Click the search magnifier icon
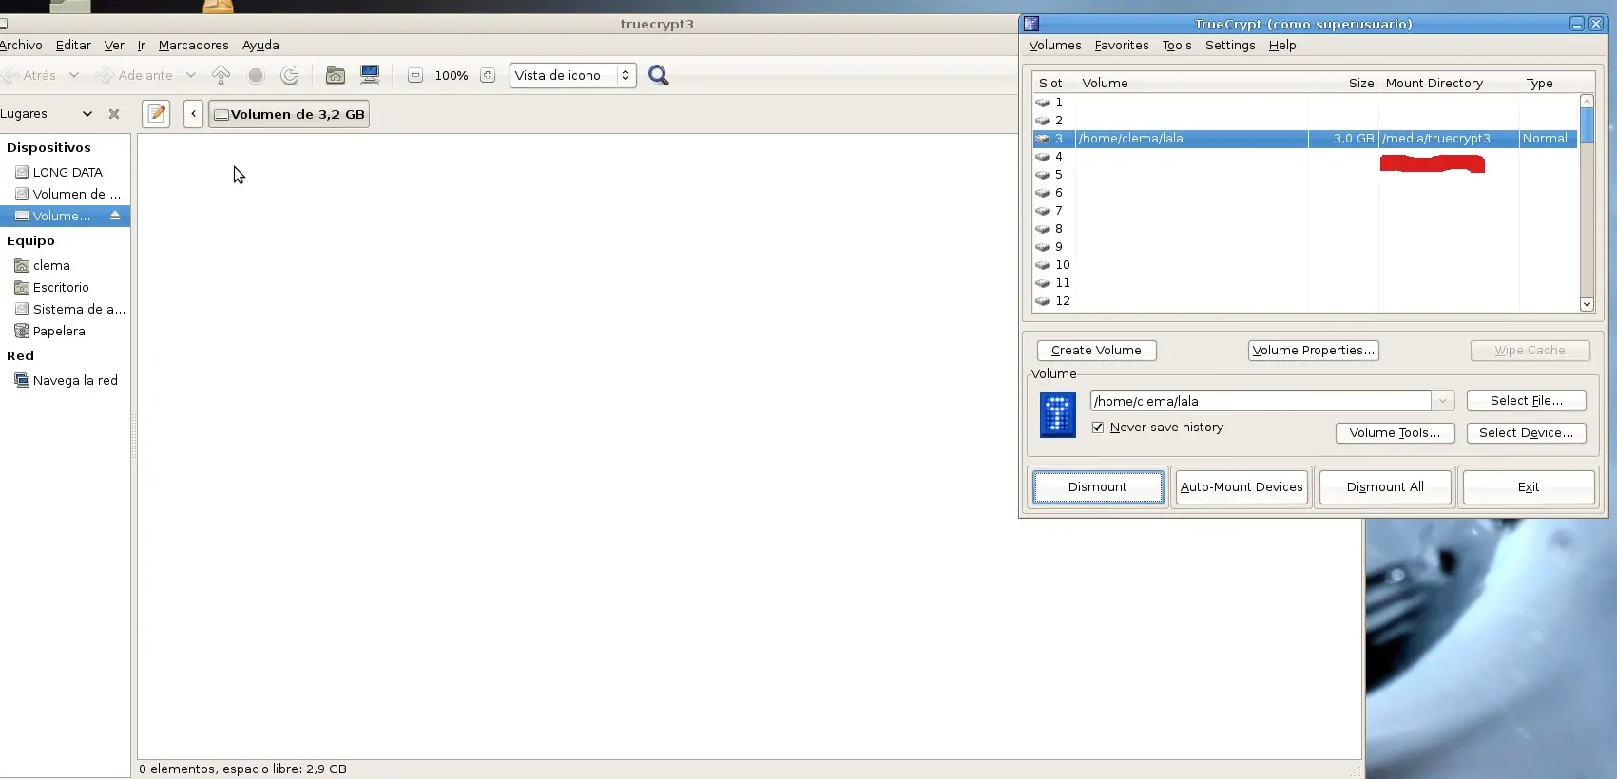The height and width of the screenshot is (779, 1617). pyautogui.click(x=658, y=75)
